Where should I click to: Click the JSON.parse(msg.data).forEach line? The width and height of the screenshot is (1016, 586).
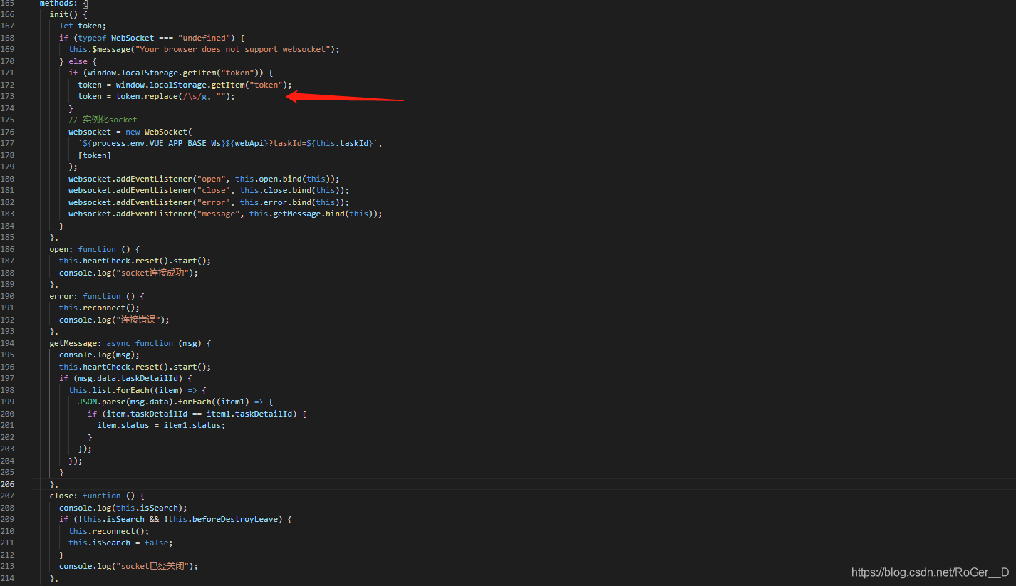coord(175,402)
